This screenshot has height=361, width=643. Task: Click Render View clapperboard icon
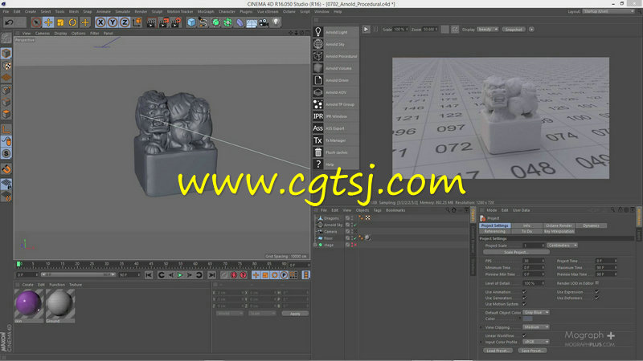pyautogui.click(x=151, y=22)
